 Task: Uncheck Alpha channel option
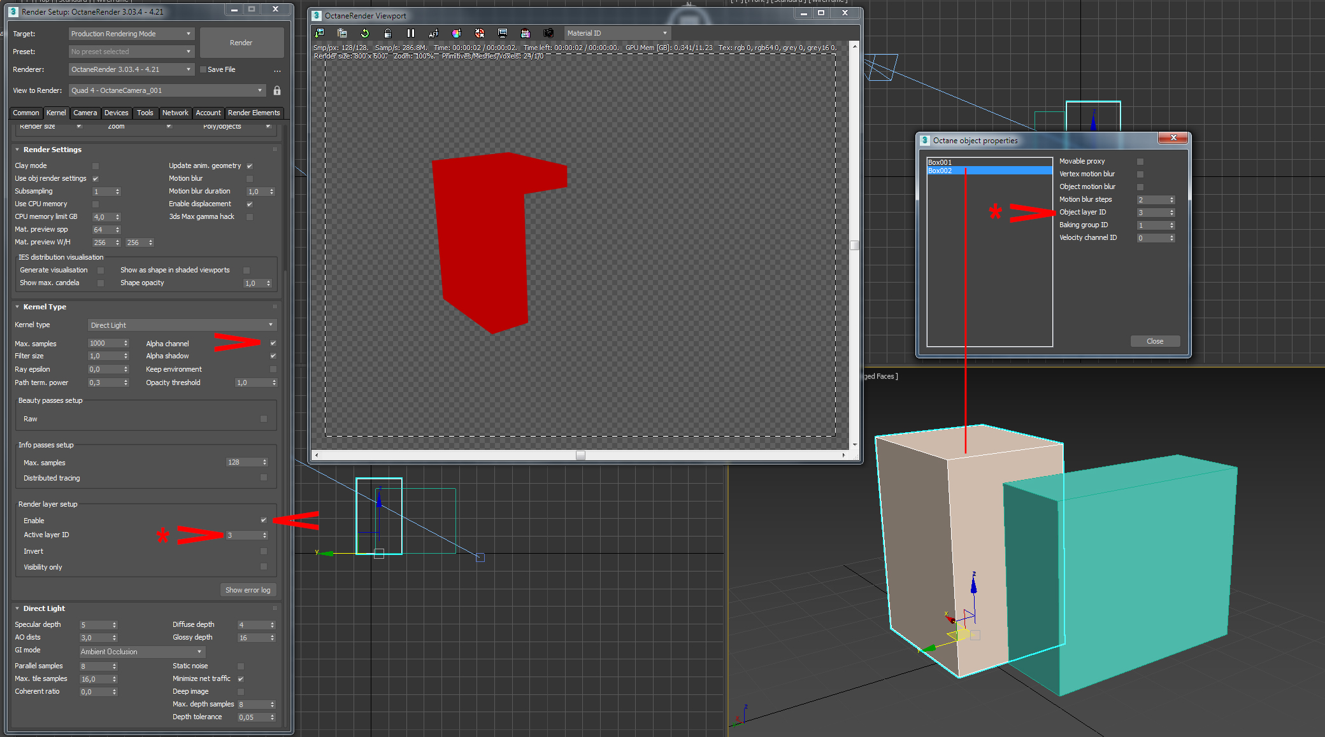pyautogui.click(x=273, y=343)
